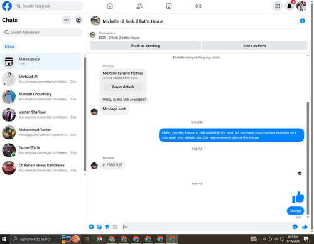The width and height of the screenshot is (314, 244).
Task: Open the Home feed icon
Action: click(110, 6)
